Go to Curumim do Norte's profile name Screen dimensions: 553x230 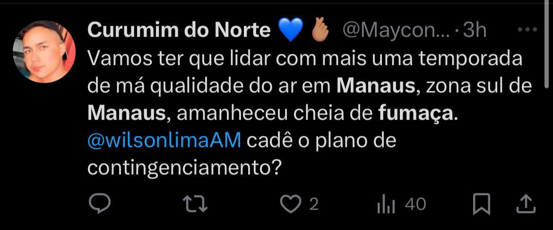[x=179, y=31]
